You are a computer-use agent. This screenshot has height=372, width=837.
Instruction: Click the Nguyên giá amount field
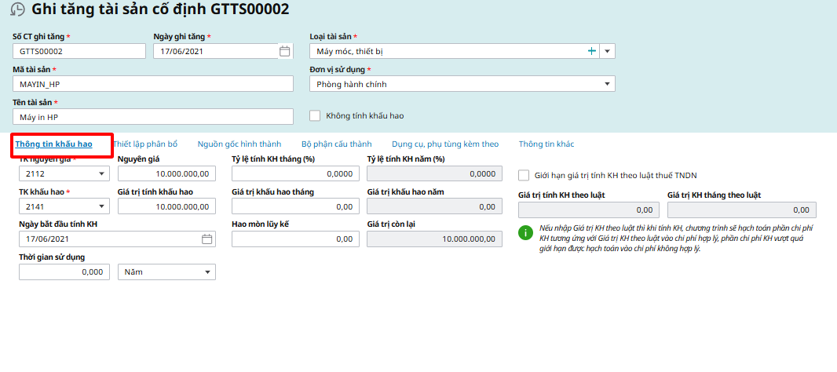[166, 173]
